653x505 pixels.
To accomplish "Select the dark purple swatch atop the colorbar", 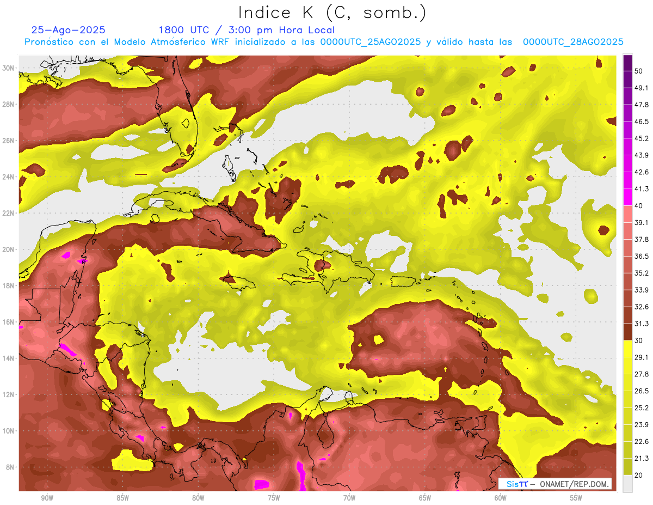I will pos(627,63).
